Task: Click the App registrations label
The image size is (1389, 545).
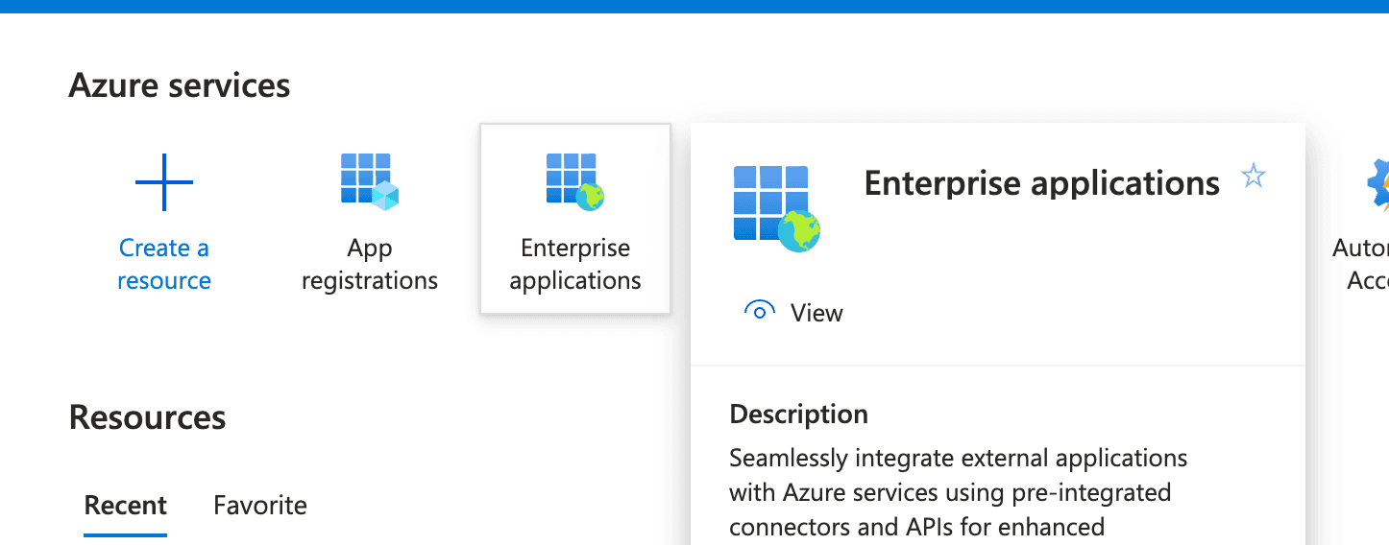Action: [370, 264]
